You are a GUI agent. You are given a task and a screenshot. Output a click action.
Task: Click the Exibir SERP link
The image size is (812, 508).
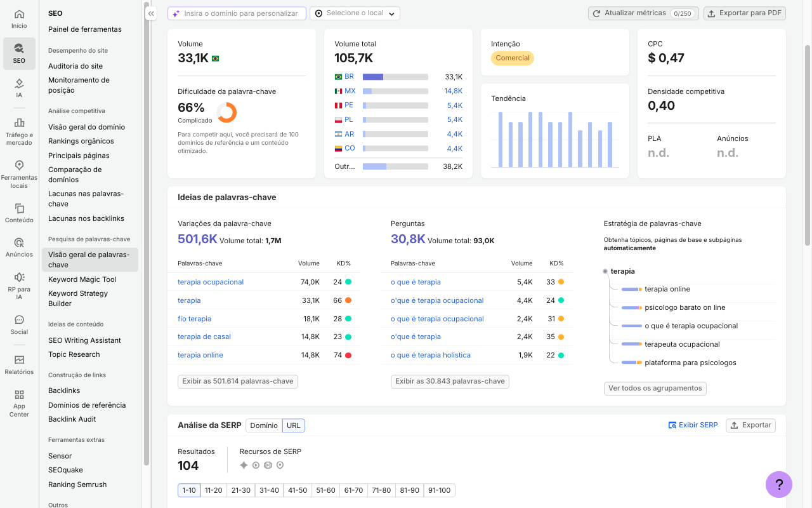click(693, 425)
